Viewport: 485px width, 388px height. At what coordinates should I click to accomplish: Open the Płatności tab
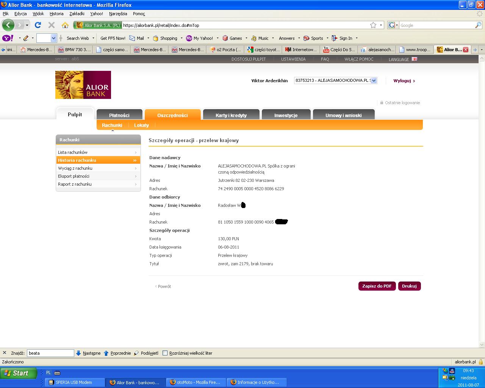[x=119, y=115]
